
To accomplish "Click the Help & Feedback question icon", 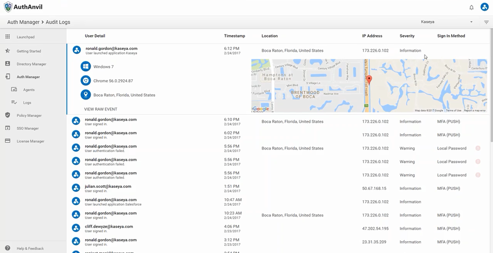I will click(x=7, y=248).
